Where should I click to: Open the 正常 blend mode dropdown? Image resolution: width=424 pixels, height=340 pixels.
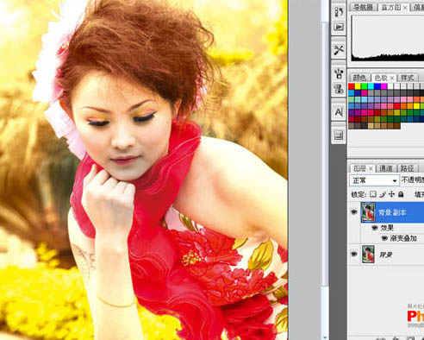click(374, 180)
